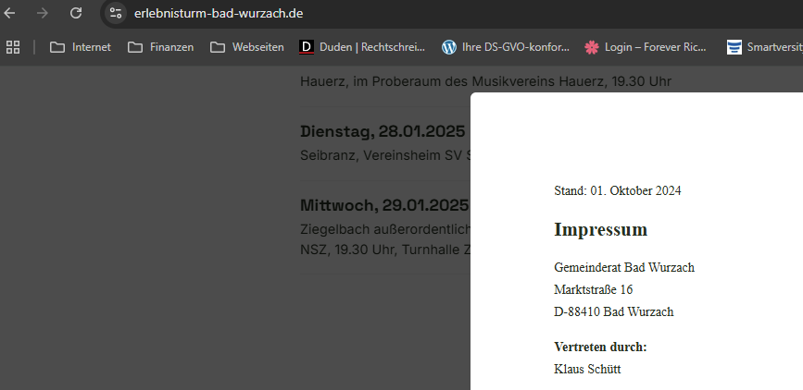Open the Duden Rechtschreibung bookmark
The width and height of the screenshot is (803, 390).
362,47
